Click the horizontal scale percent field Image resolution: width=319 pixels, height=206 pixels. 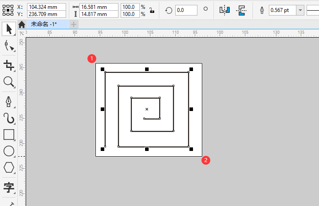coord(130,7)
